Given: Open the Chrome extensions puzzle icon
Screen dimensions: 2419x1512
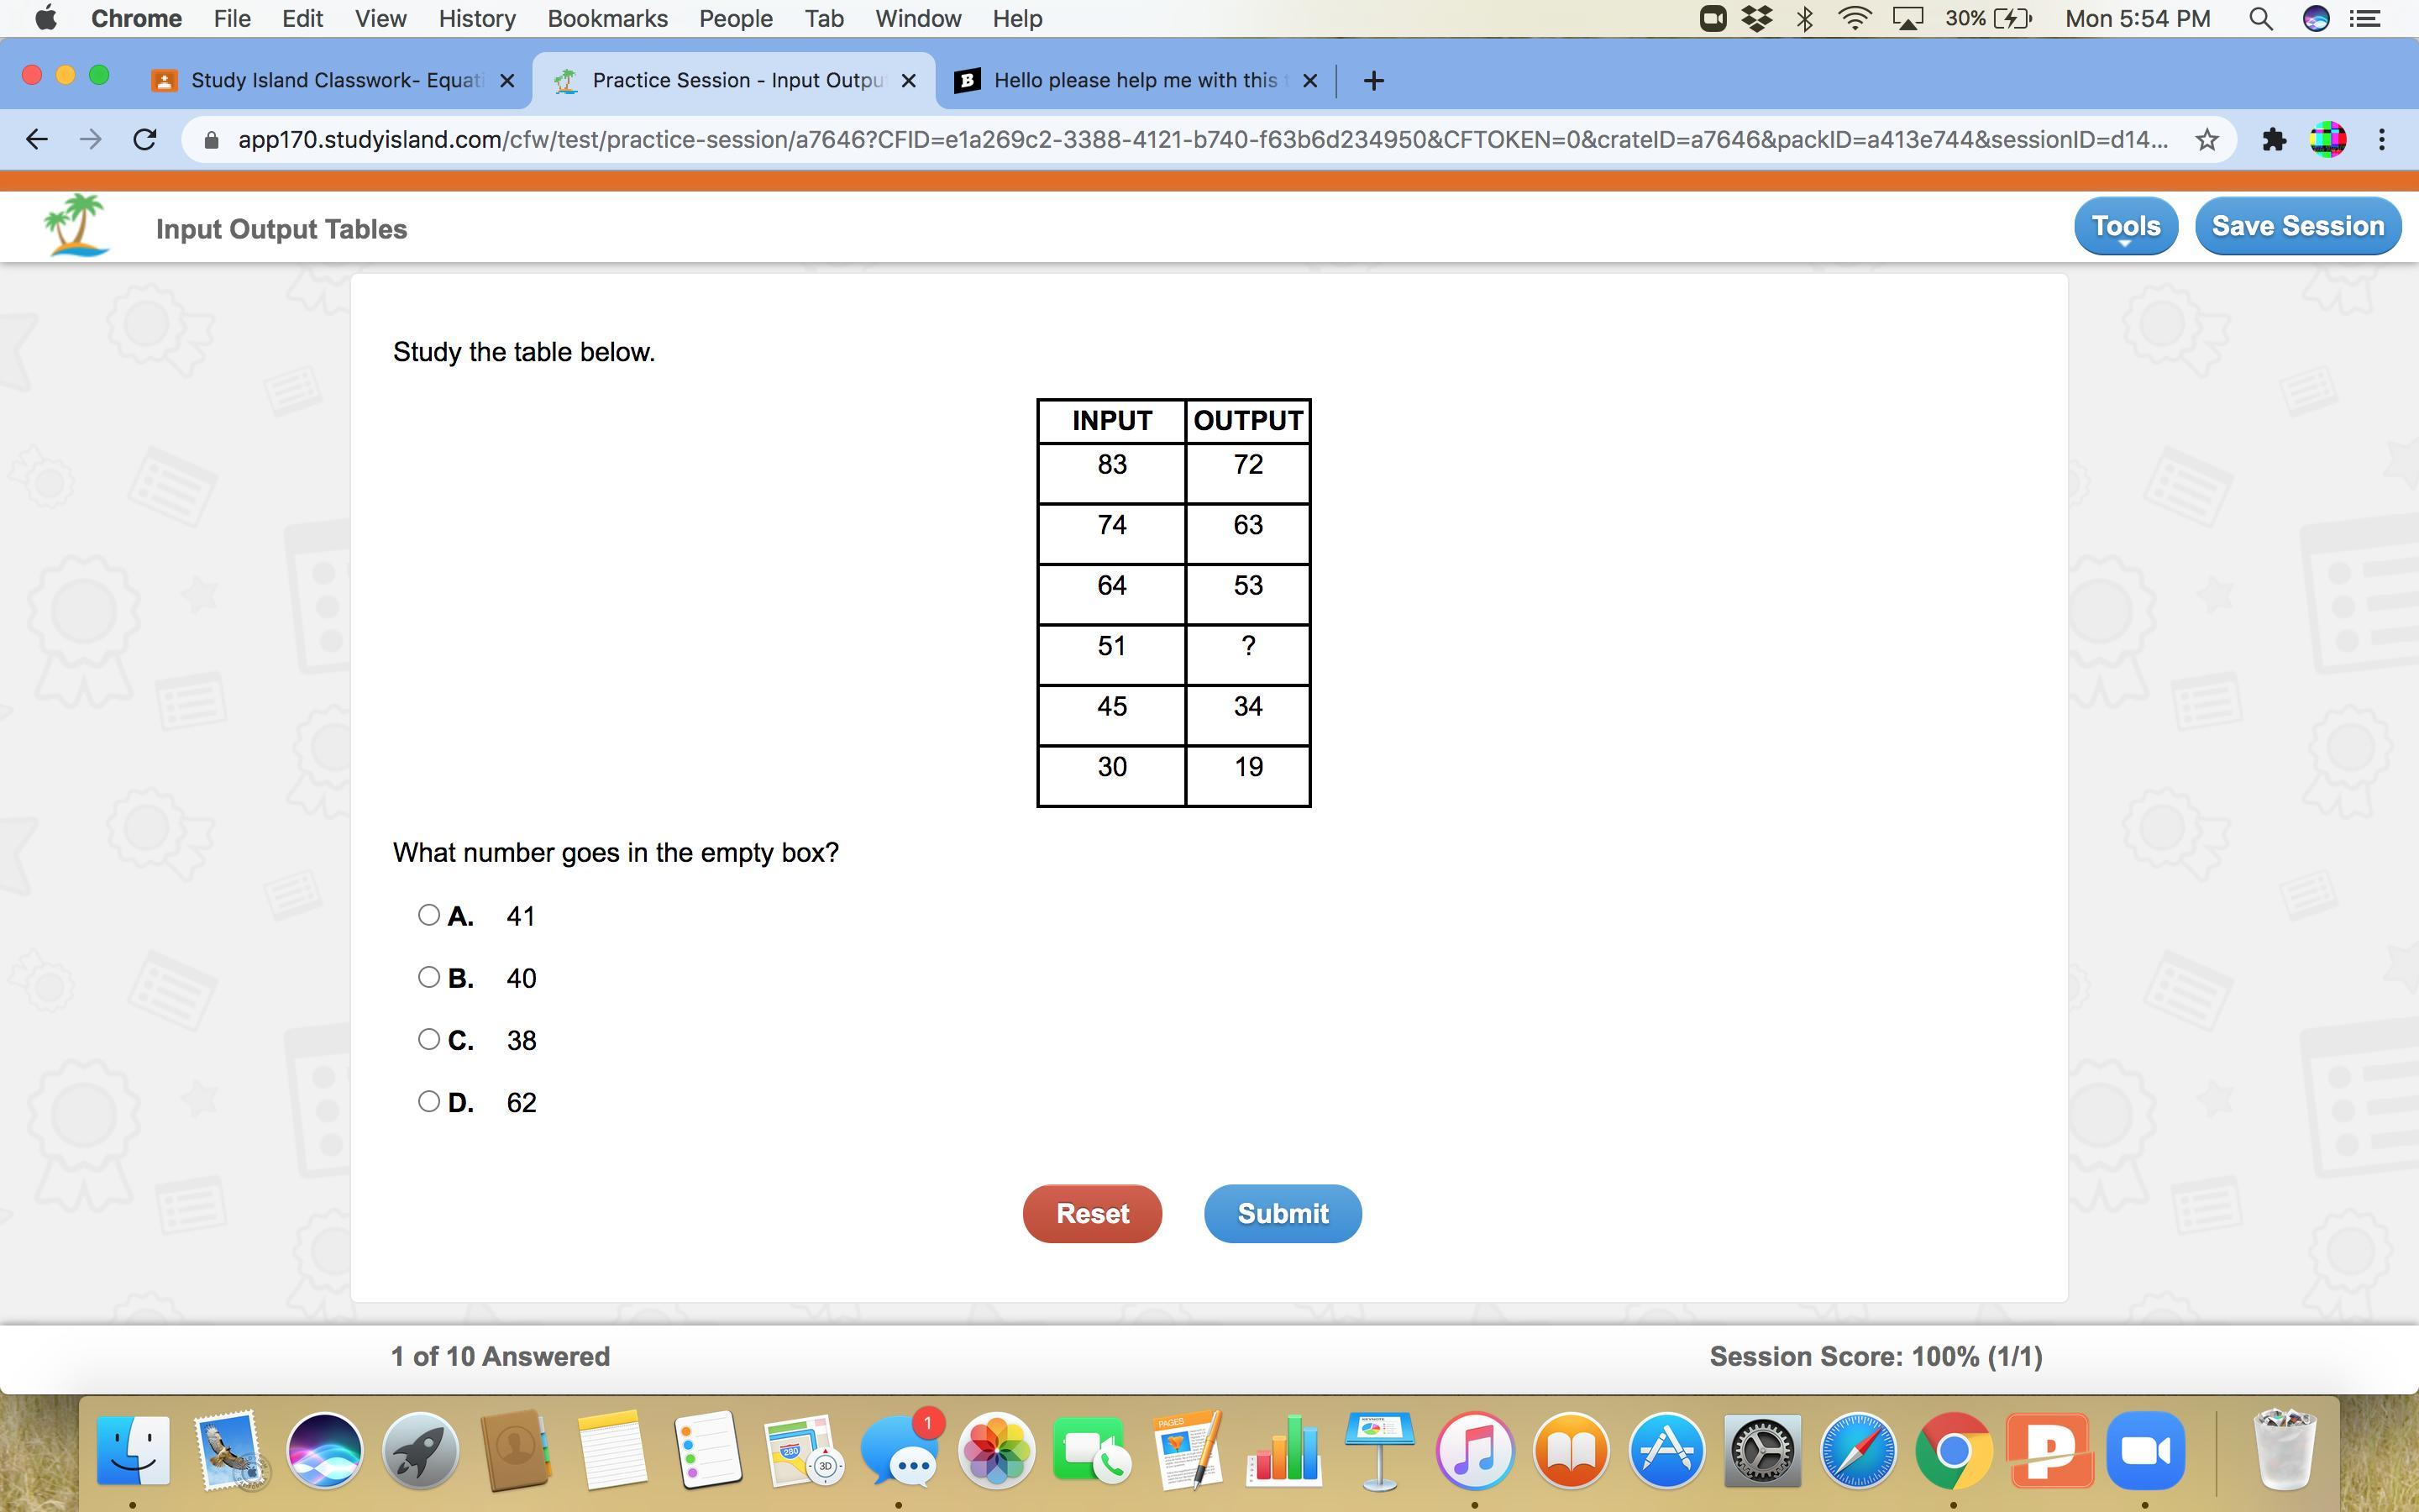Looking at the screenshot, I should [x=2274, y=140].
